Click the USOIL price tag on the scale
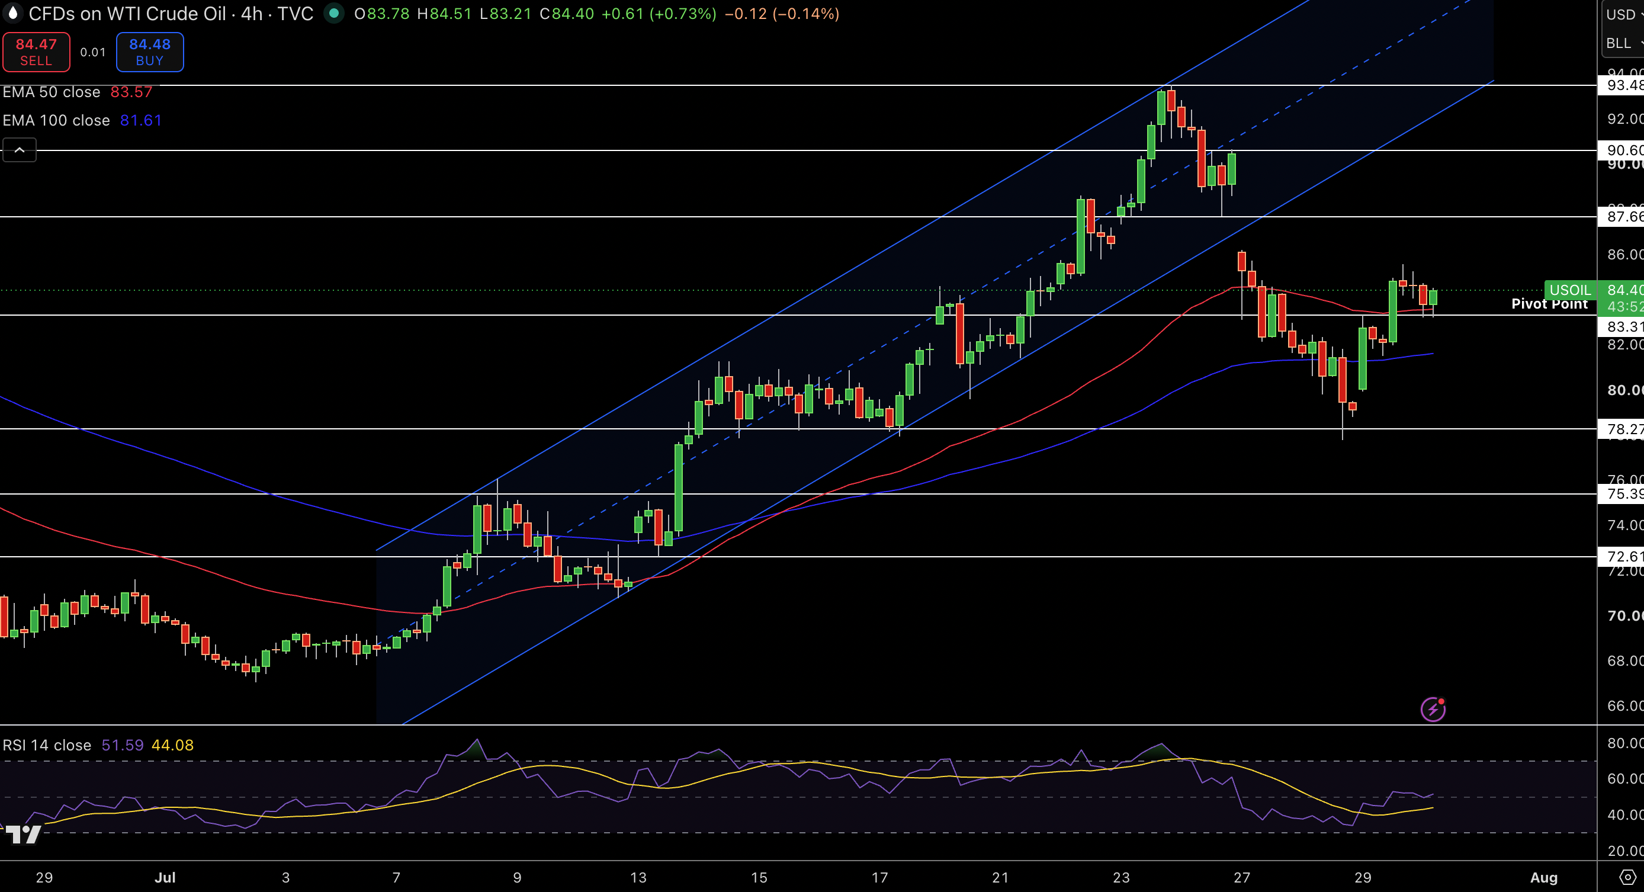Viewport: 1644px width, 892px height. 1570,290
